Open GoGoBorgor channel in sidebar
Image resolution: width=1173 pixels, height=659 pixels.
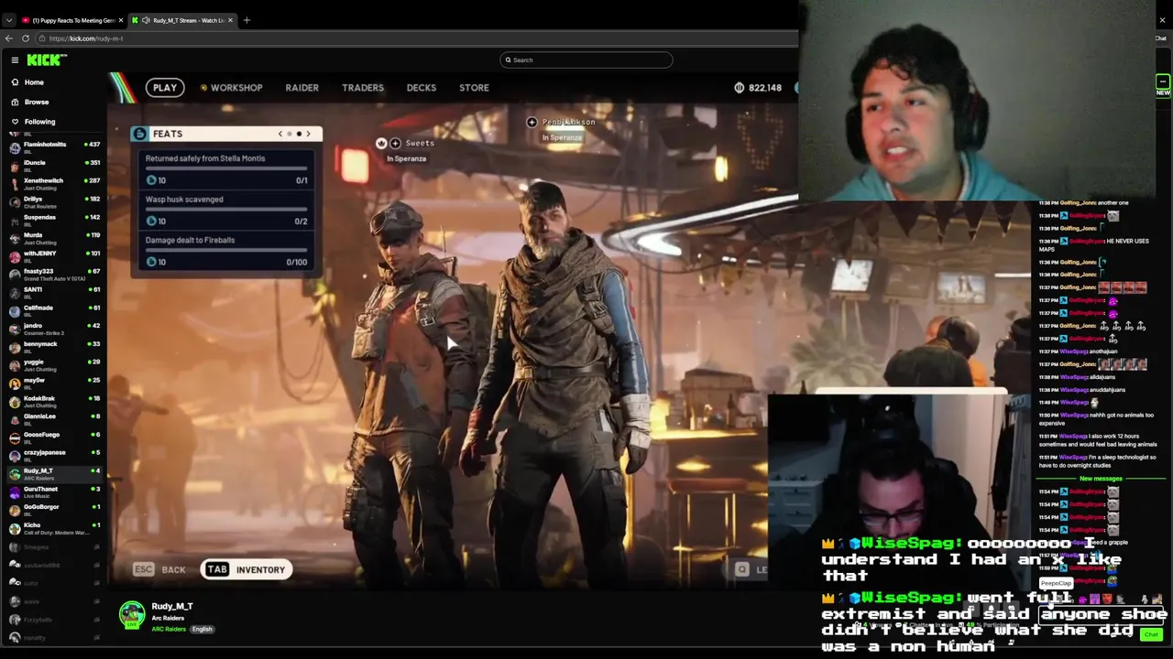tap(54, 509)
